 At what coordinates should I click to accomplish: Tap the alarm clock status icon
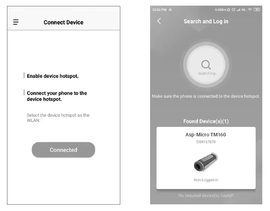pyautogui.click(x=233, y=9)
